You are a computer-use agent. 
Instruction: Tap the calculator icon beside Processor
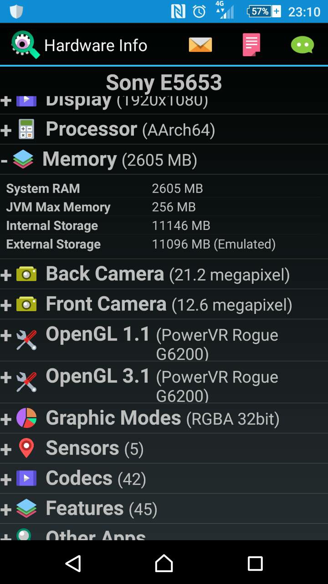tap(26, 129)
